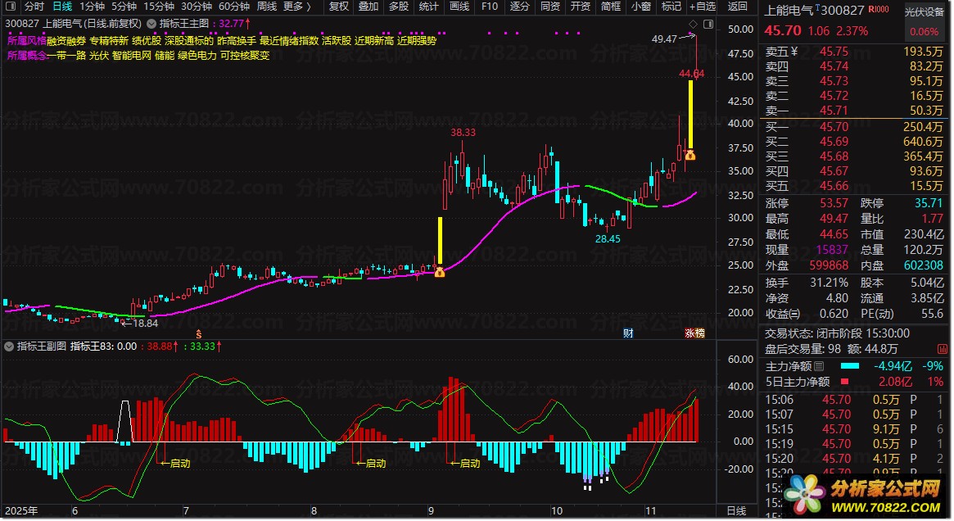
Task: Open main chart indicator dropdown circle icon
Action: [151, 24]
